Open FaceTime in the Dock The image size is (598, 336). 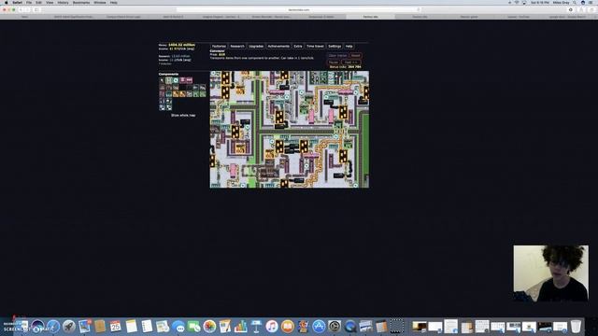pyautogui.click(x=193, y=327)
